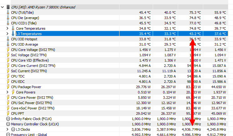The width and height of the screenshot is (233, 136).
Task: Click lightning icon beside Core+SoC Power
Action: [8, 108]
